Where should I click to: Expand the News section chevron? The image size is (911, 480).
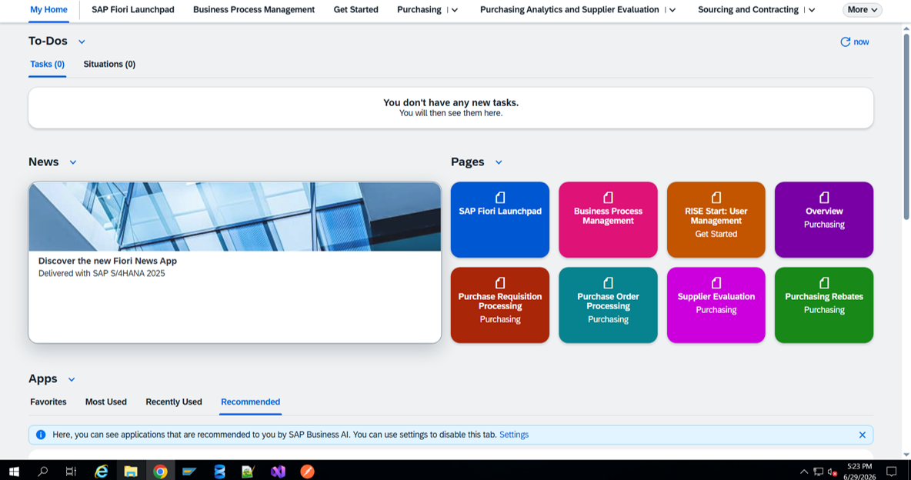(x=72, y=162)
